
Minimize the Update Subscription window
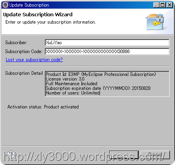coord(156,5)
